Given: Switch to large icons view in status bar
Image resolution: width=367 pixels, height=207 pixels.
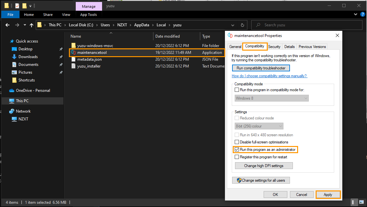Looking at the screenshot, I should click(362, 202).
